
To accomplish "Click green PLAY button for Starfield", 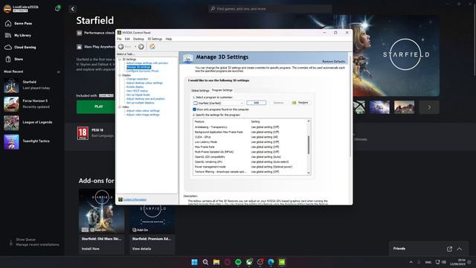I will click(96, 106).
